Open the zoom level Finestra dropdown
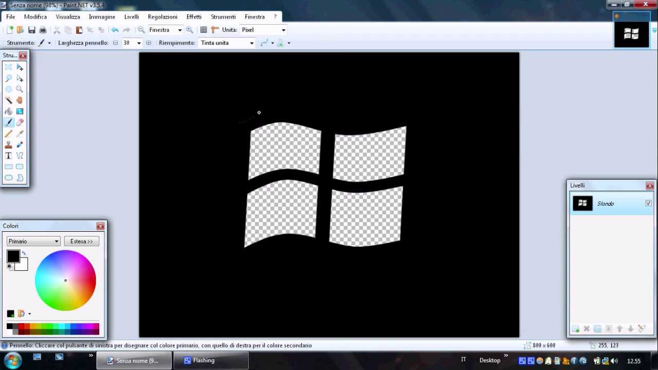 179,30
